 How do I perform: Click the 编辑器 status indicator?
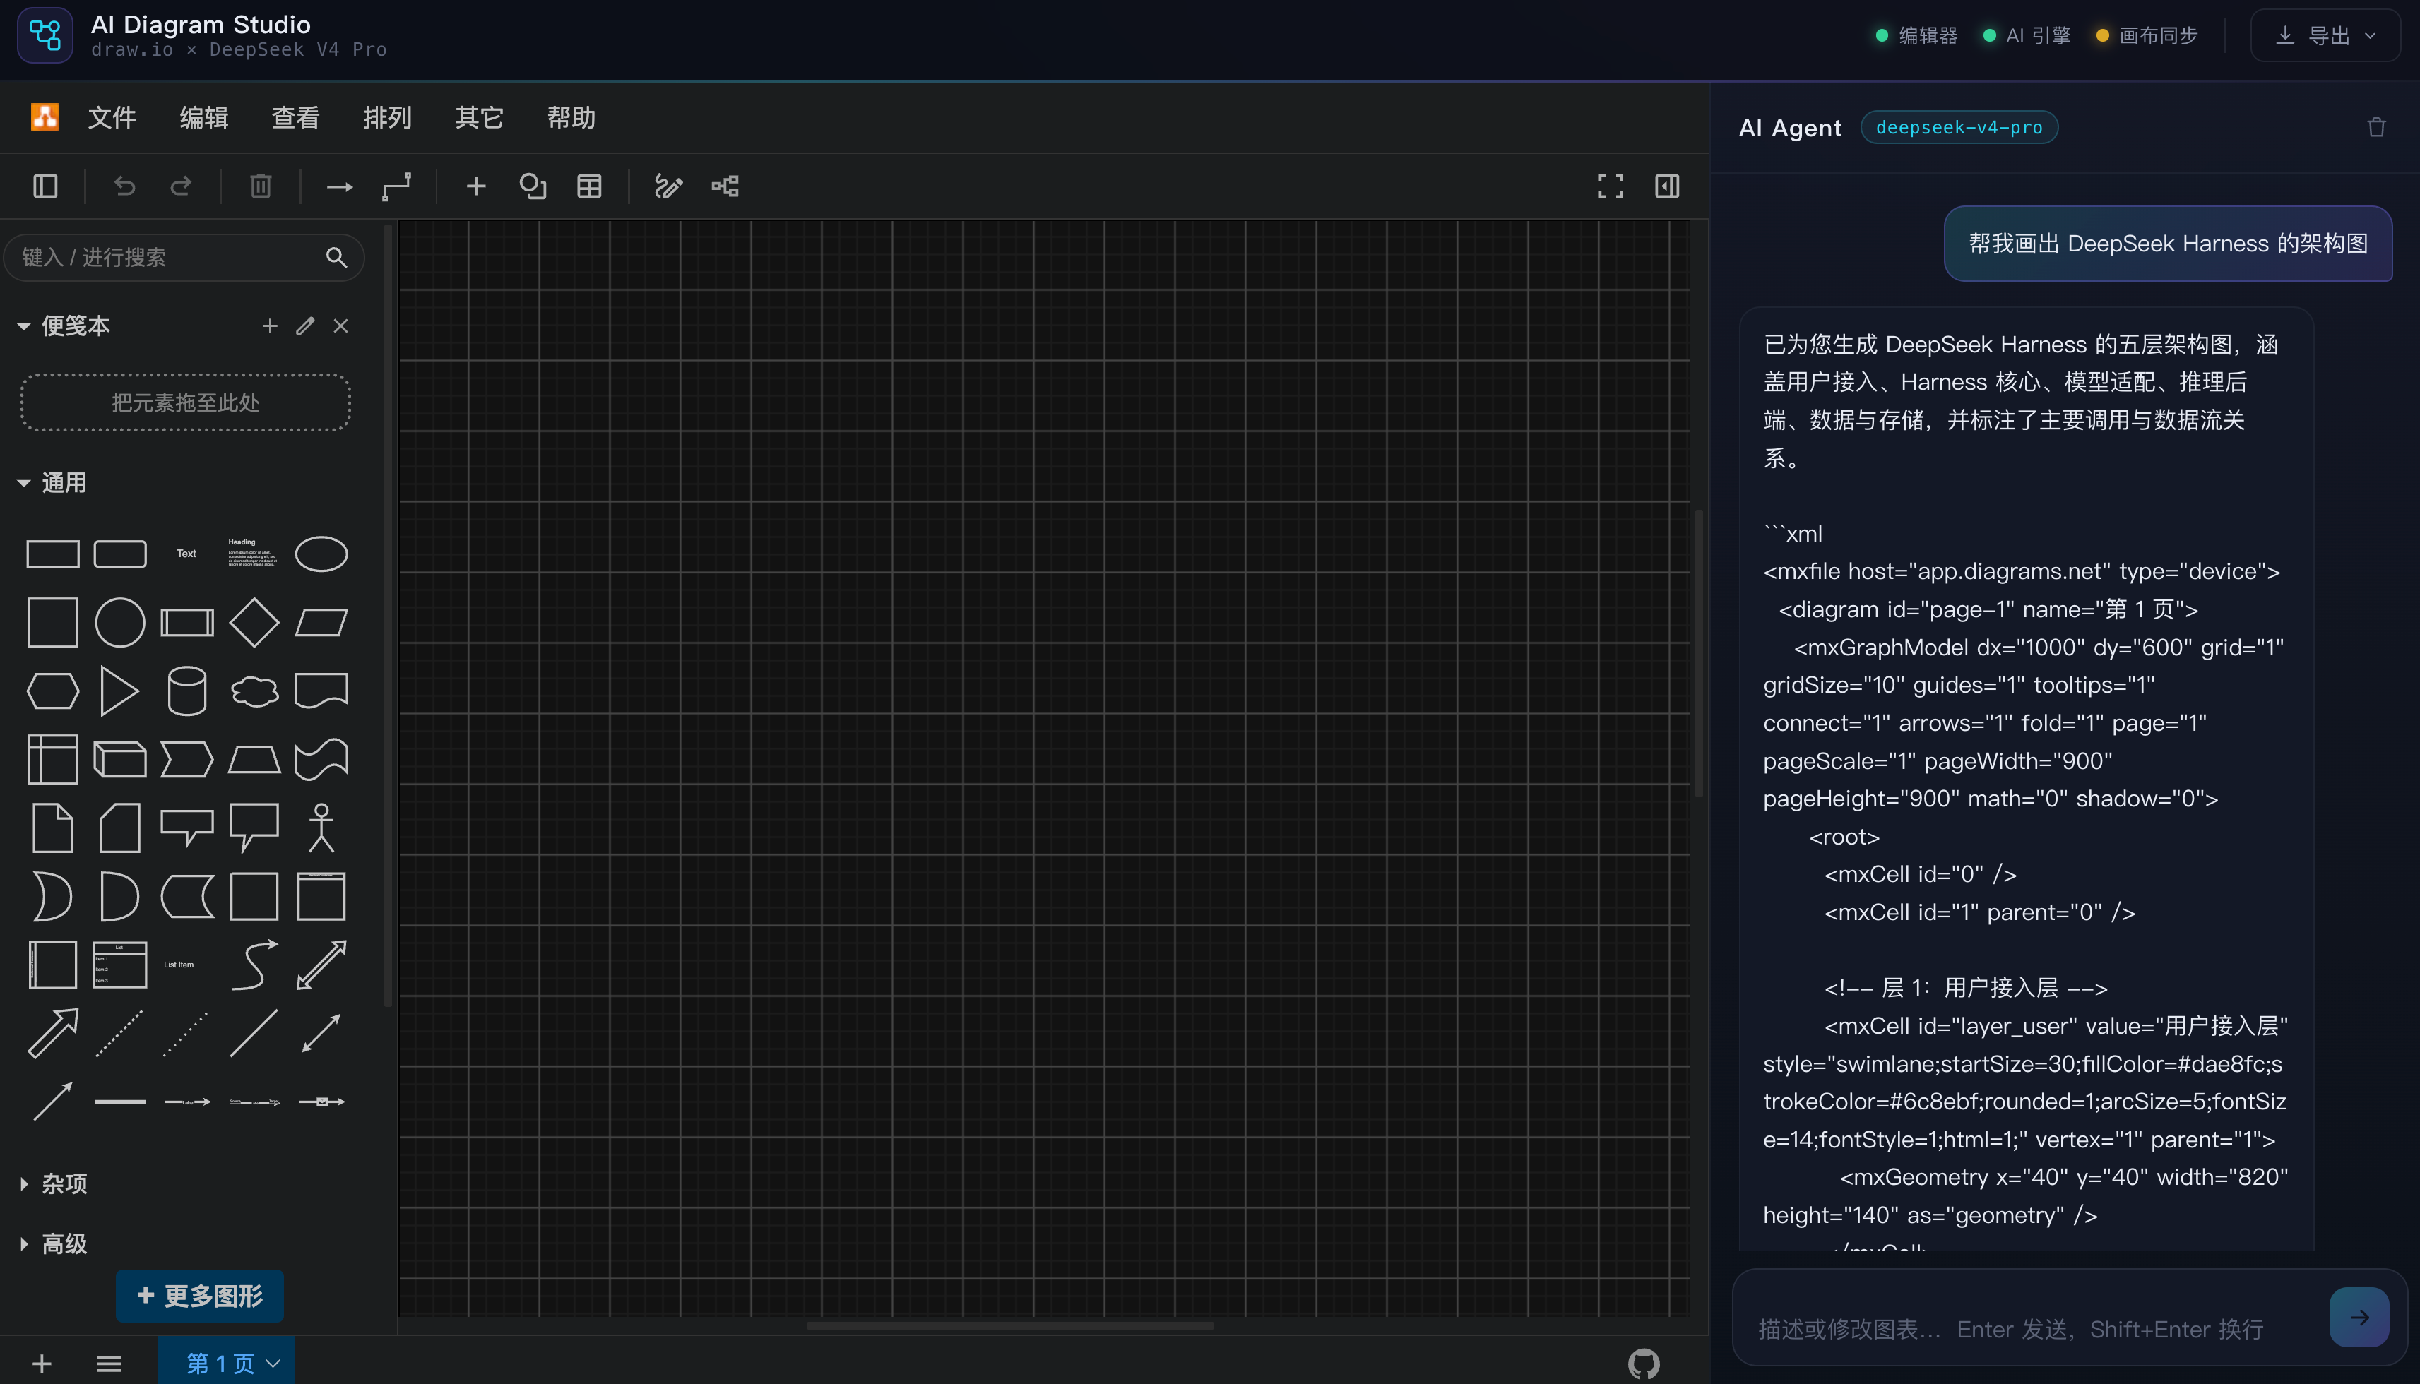click(1916, 35)
